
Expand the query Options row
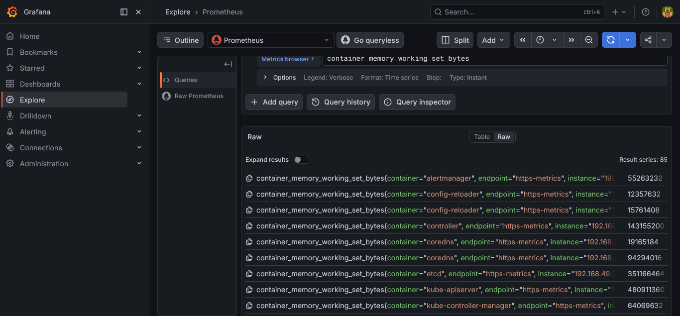(463, 78)
